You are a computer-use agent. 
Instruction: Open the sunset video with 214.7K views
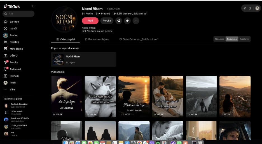click(134, 96)
